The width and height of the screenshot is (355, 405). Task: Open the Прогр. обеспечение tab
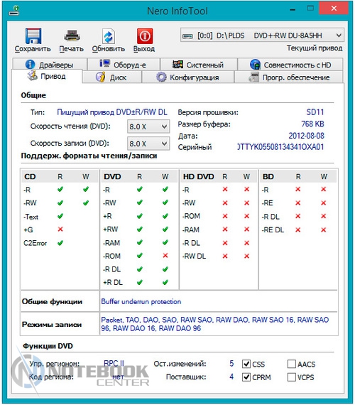point(289,77)
